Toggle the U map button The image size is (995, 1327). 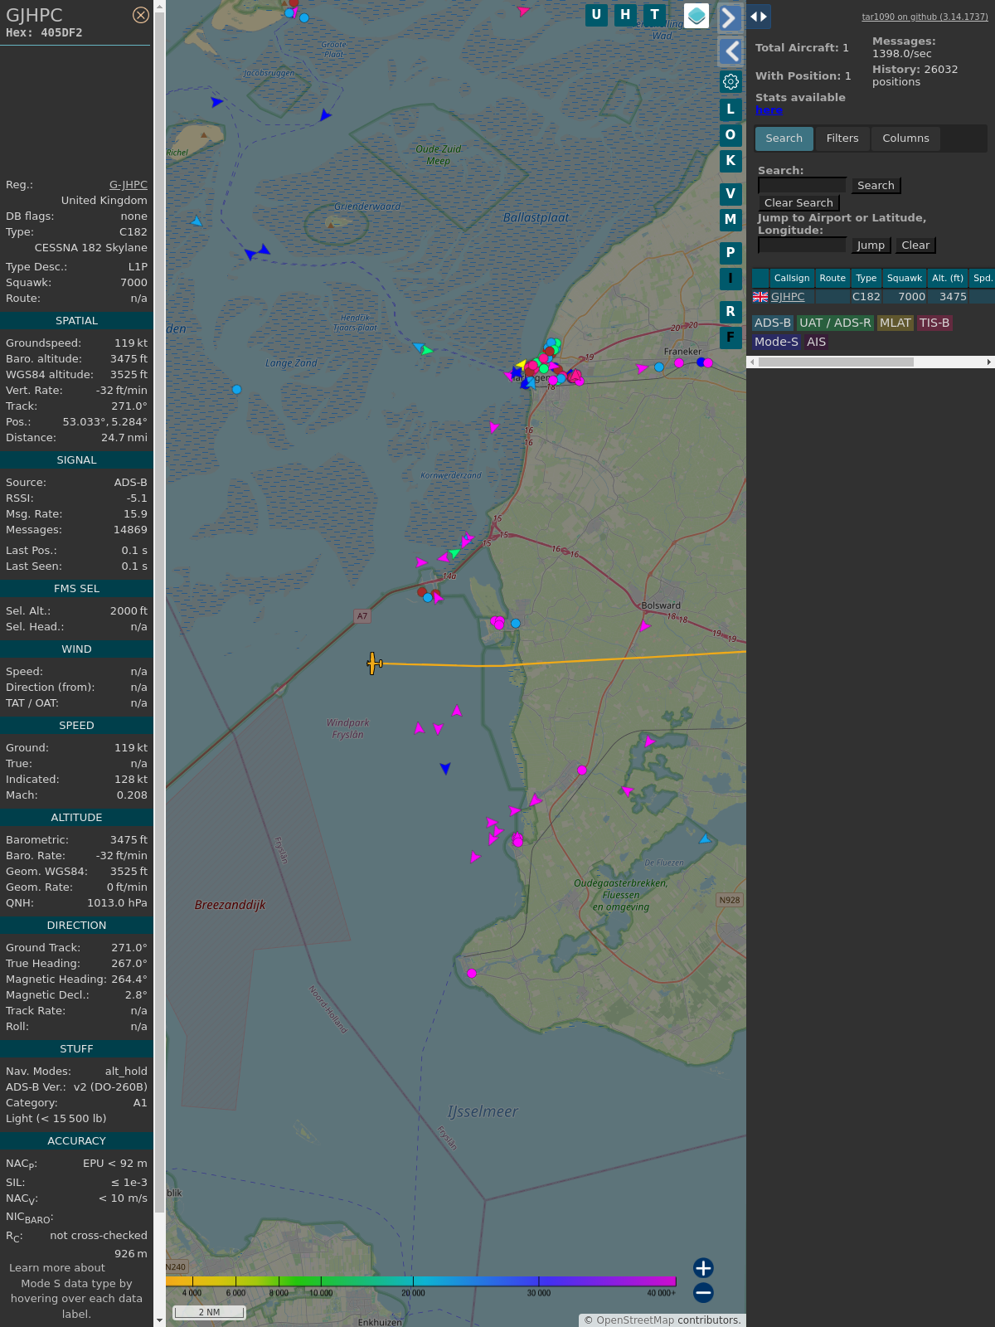(596, 15)
